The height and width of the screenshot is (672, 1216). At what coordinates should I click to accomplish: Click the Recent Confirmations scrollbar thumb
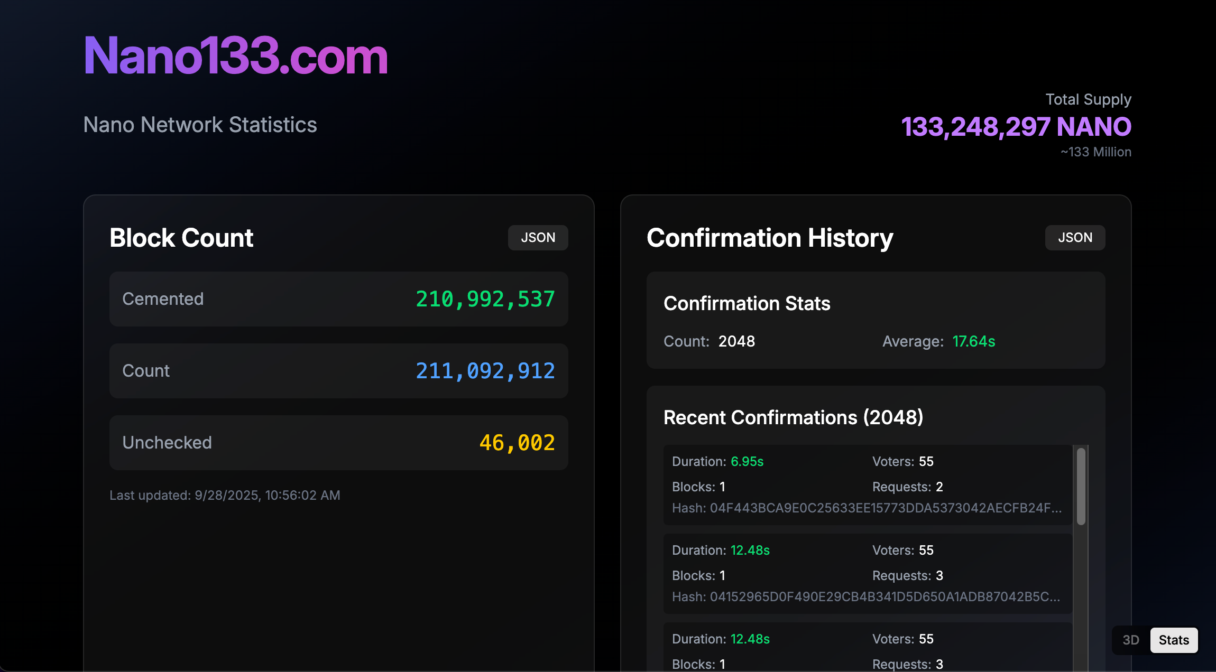coord(1081,486)
